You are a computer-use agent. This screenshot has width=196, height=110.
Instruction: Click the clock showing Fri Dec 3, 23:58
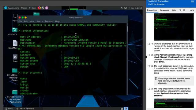click(x=135, y=8)
